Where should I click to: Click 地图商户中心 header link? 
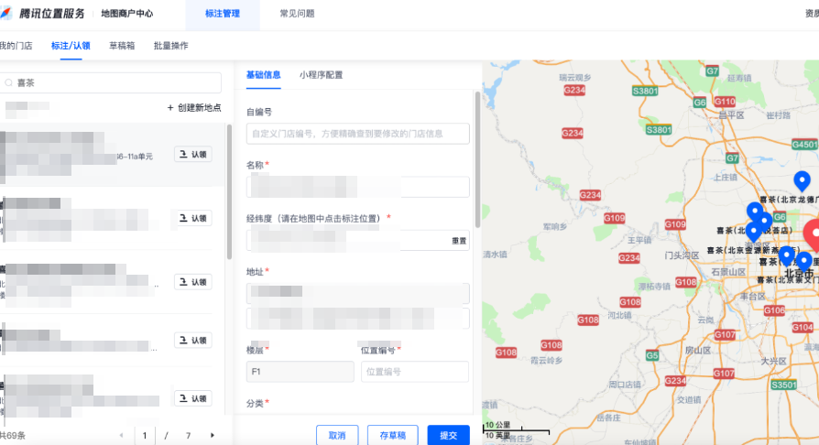point(127,14)
